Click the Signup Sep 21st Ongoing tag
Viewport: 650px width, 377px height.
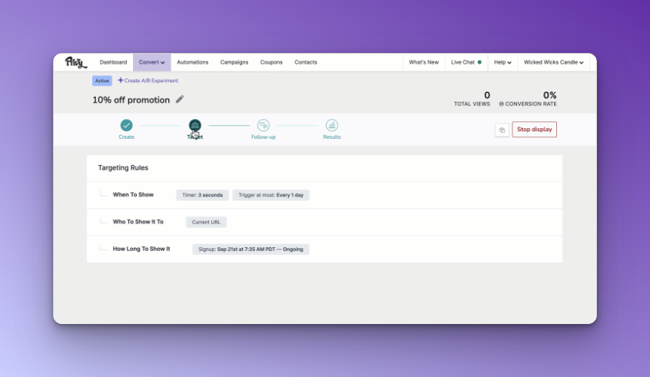250,250
